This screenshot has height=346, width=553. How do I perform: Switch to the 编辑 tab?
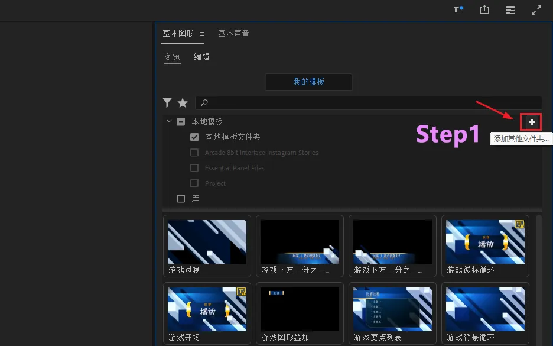[x=201, y=57]
